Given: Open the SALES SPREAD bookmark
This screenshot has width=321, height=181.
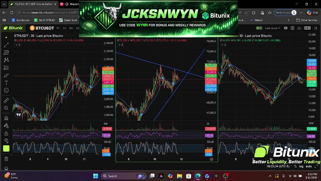Looking at the screenshot, I should [x=44, y=20].
